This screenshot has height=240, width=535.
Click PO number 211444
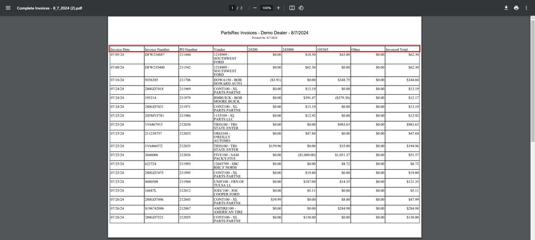click(x=185, y=55)
